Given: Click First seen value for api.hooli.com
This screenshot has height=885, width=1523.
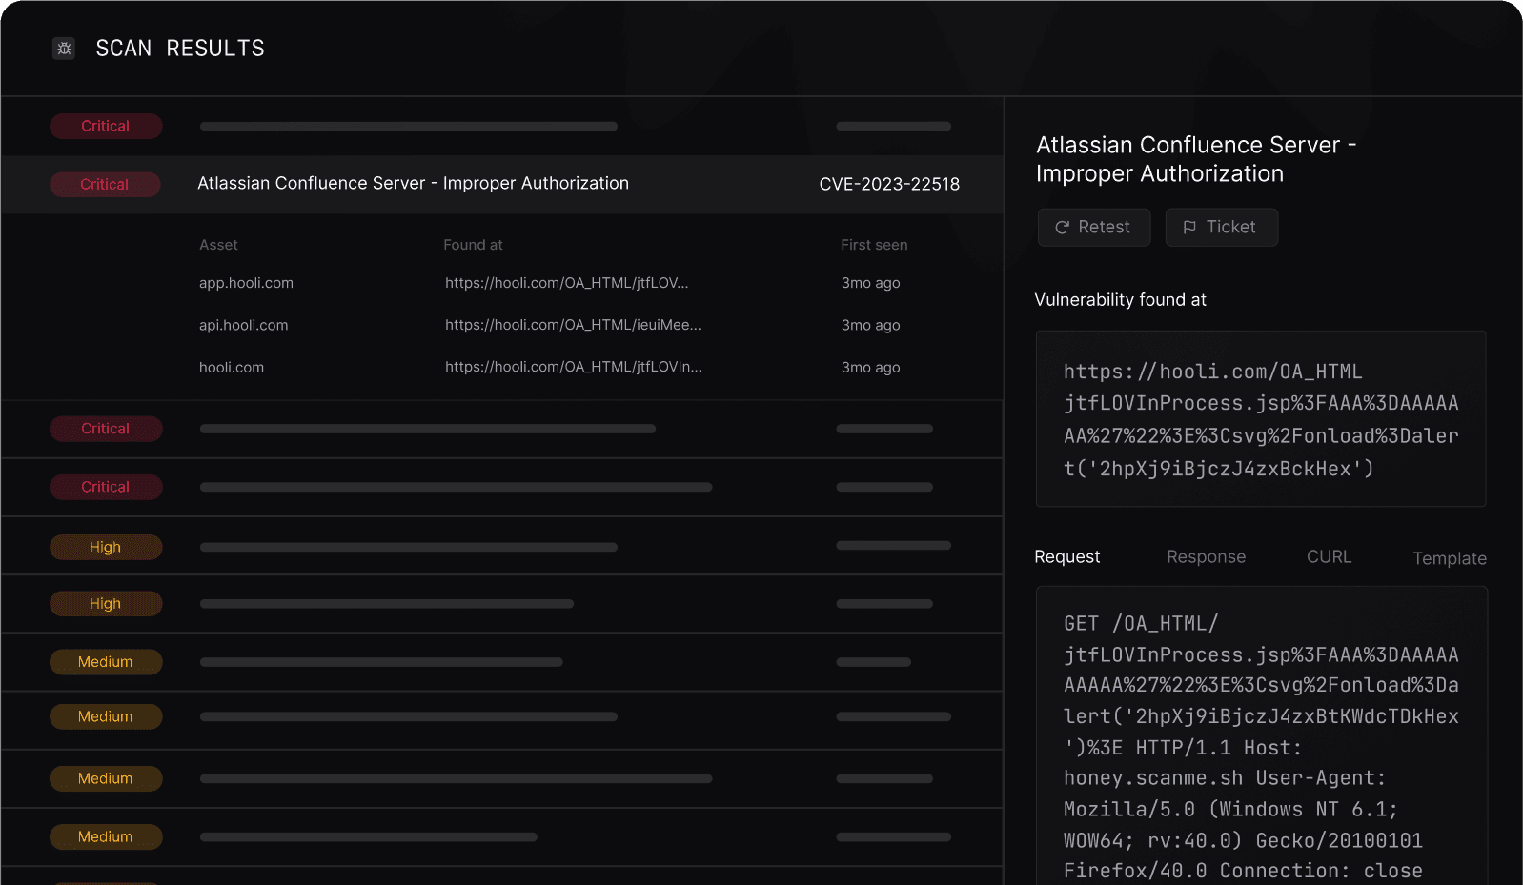Looking at the screenshot, I should [x=870, y=325].
